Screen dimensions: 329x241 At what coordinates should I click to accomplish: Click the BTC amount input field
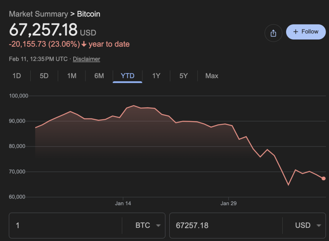(x=65, y=225)
